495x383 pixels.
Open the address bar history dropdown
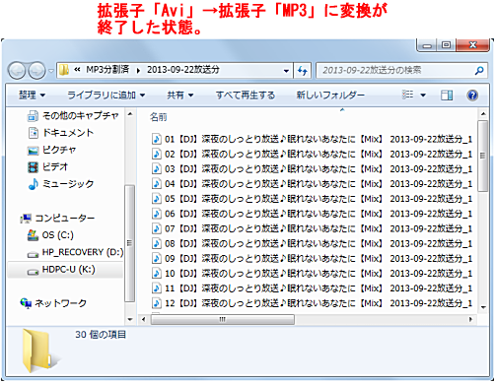tap(286, 71)
